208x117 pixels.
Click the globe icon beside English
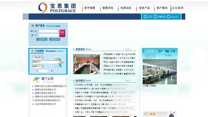point(168,17)
